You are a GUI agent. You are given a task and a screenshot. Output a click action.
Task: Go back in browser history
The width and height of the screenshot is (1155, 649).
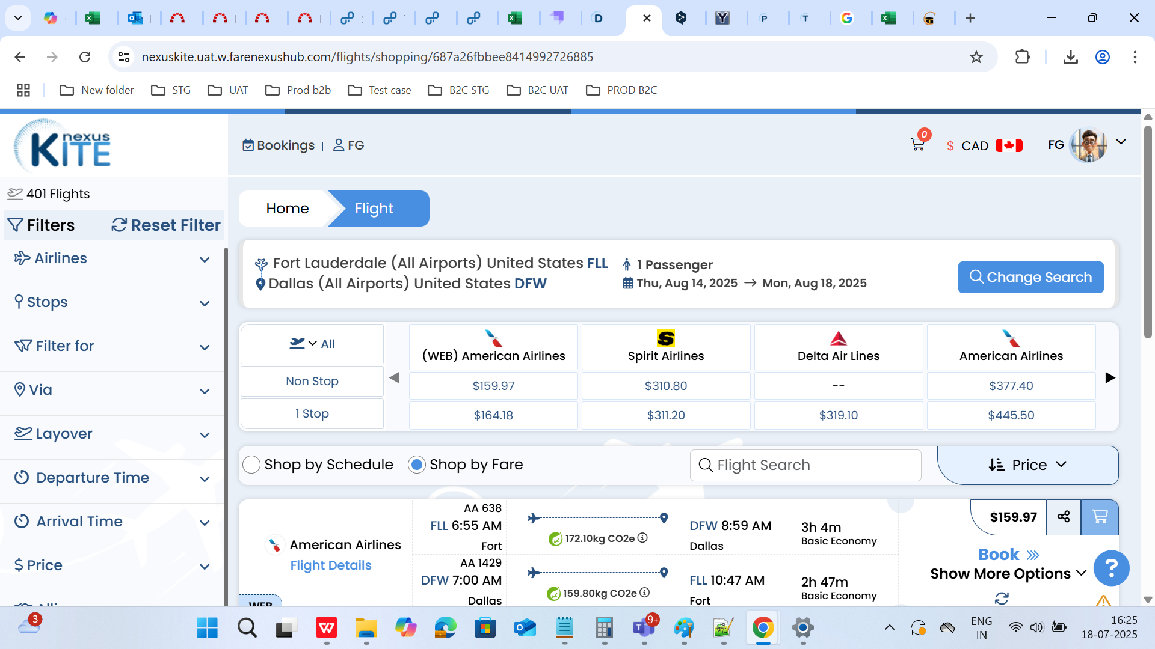click(20, 57)
